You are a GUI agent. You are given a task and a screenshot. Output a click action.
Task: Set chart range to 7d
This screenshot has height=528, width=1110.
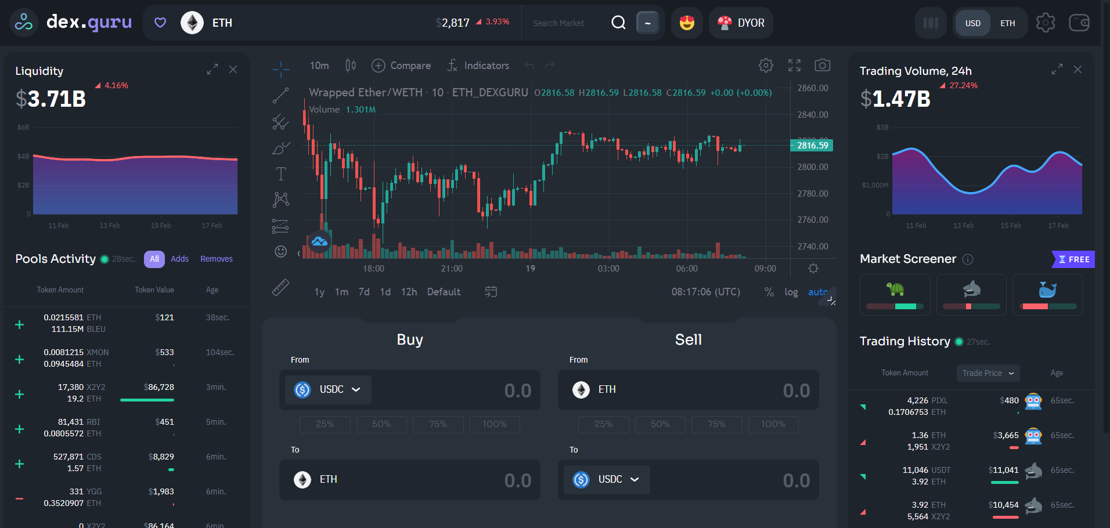click(x=364, y=292)
